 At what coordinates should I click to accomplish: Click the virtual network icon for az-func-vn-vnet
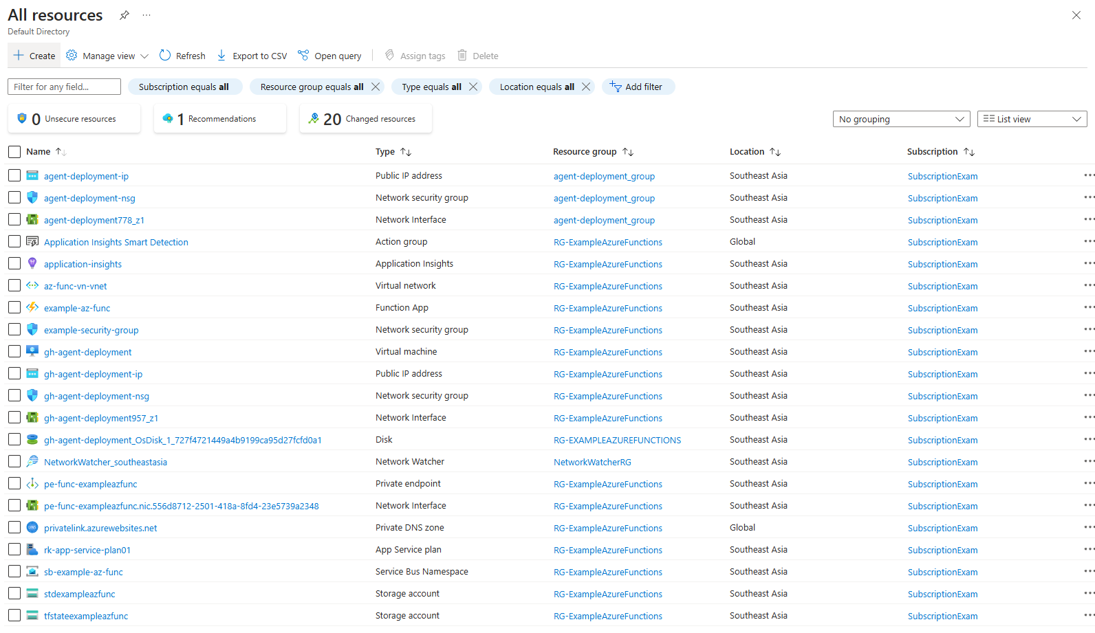click(32, 285)
